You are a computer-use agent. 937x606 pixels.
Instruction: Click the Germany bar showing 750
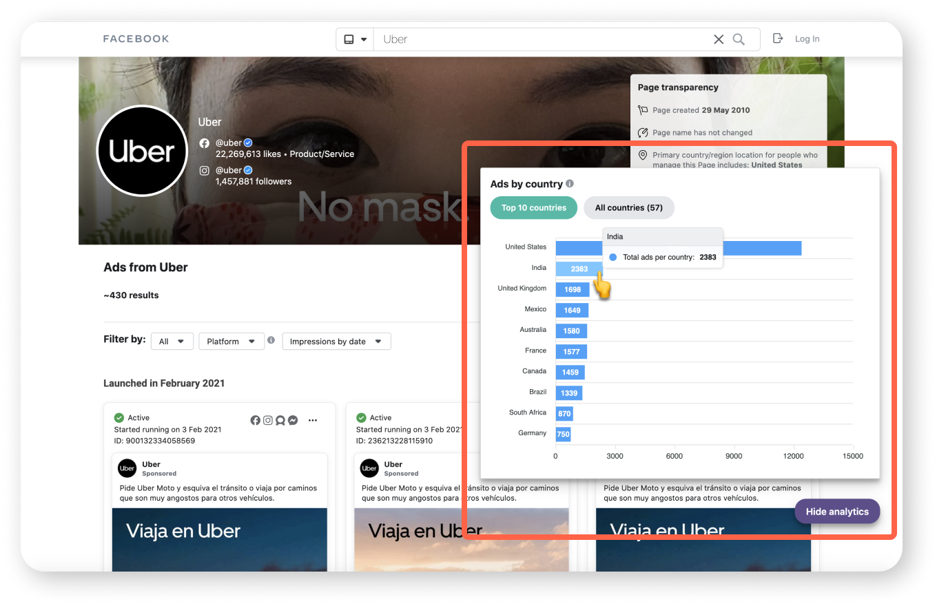pyautogui.click(x=563, y=434)
